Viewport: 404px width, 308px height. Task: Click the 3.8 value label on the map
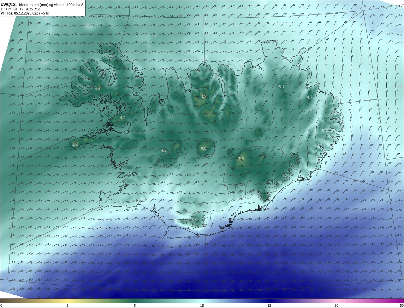click(204, 96)
